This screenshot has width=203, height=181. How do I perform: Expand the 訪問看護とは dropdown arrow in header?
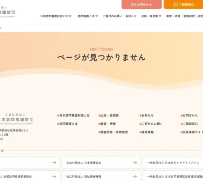tap(97, 16)
